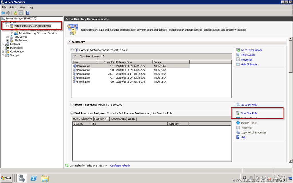Click the Include Result plus icon
293x183 pixels.
[x=238, y=123]
